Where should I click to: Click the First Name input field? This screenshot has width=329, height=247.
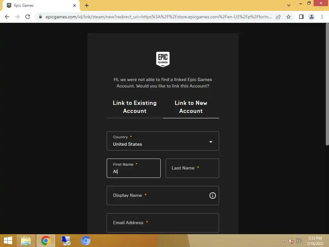click(x=134, y=168)
